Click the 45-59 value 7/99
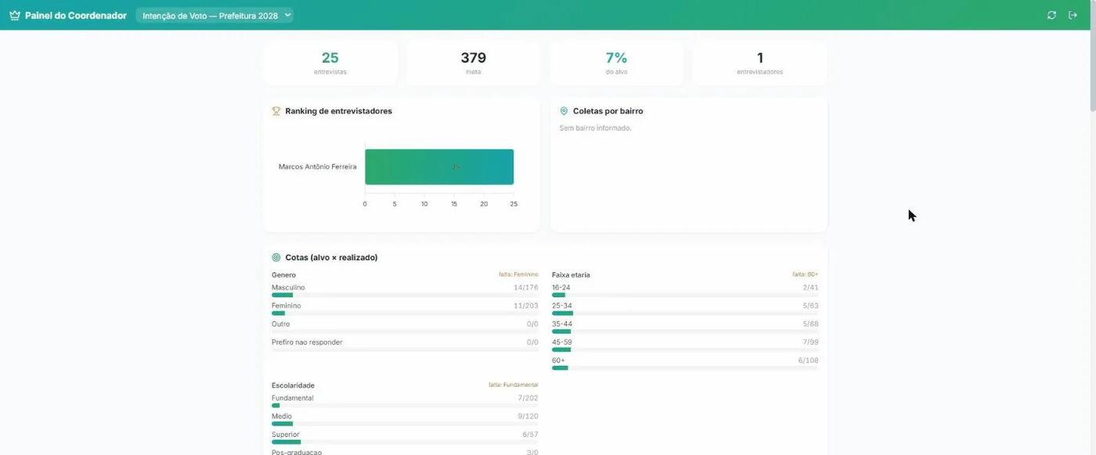The height and width of the screenshot is (455, 1096). tap(810, 342)
